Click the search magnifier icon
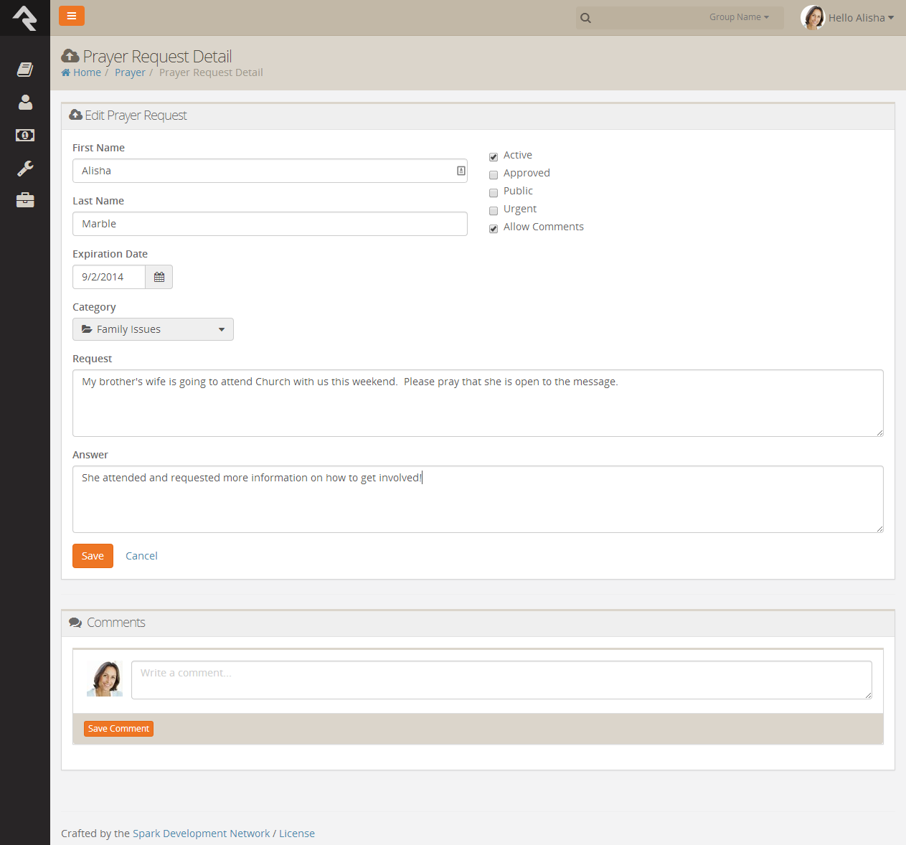The width and height of the screenshot is (906, 845). [586, 18]
